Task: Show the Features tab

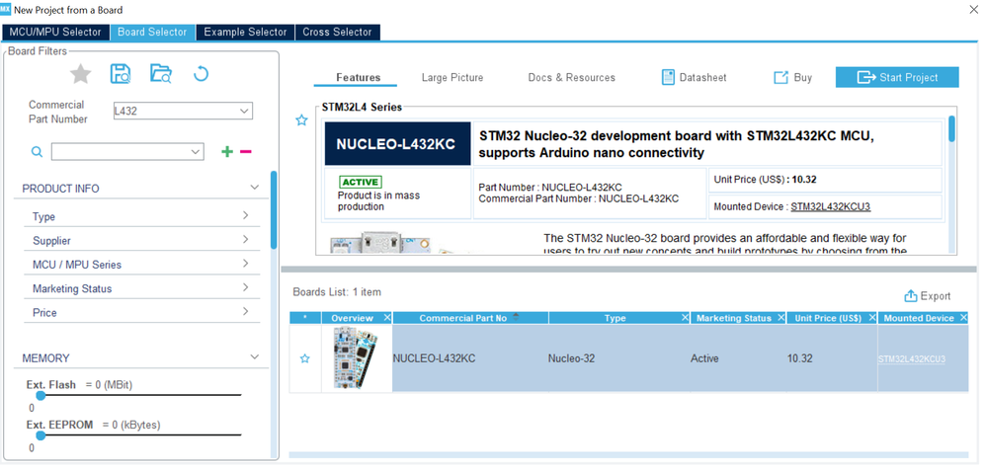Action: tap(358, 77)
